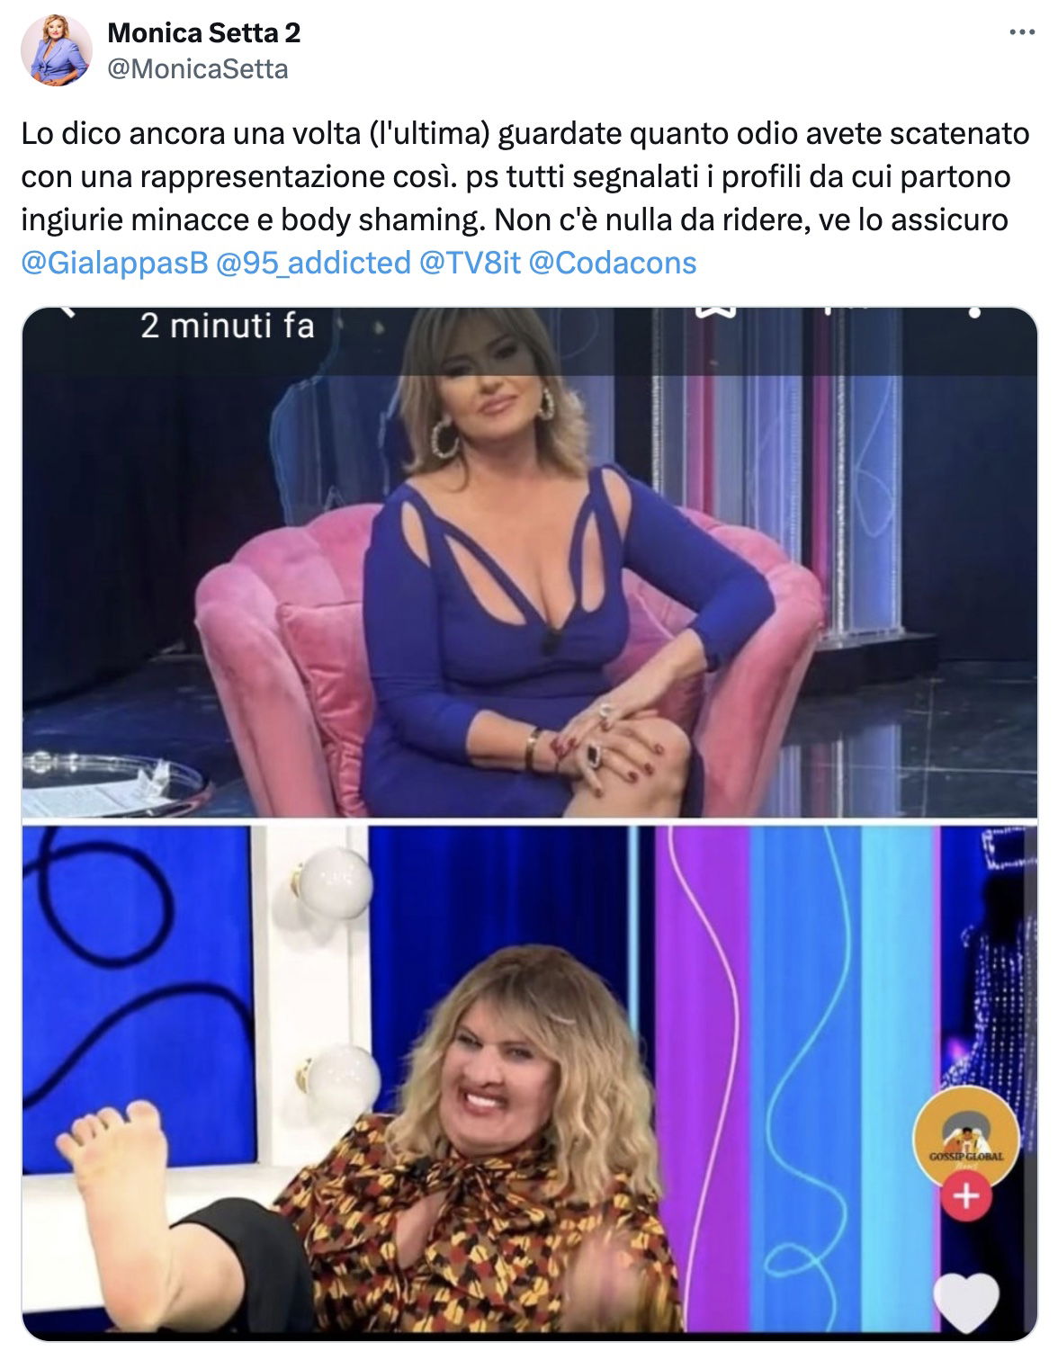Image resolution: width=1058 pixels, height=1360 pixels.
Task: Open the @95_addicted mention
Action: pos(313,263)
